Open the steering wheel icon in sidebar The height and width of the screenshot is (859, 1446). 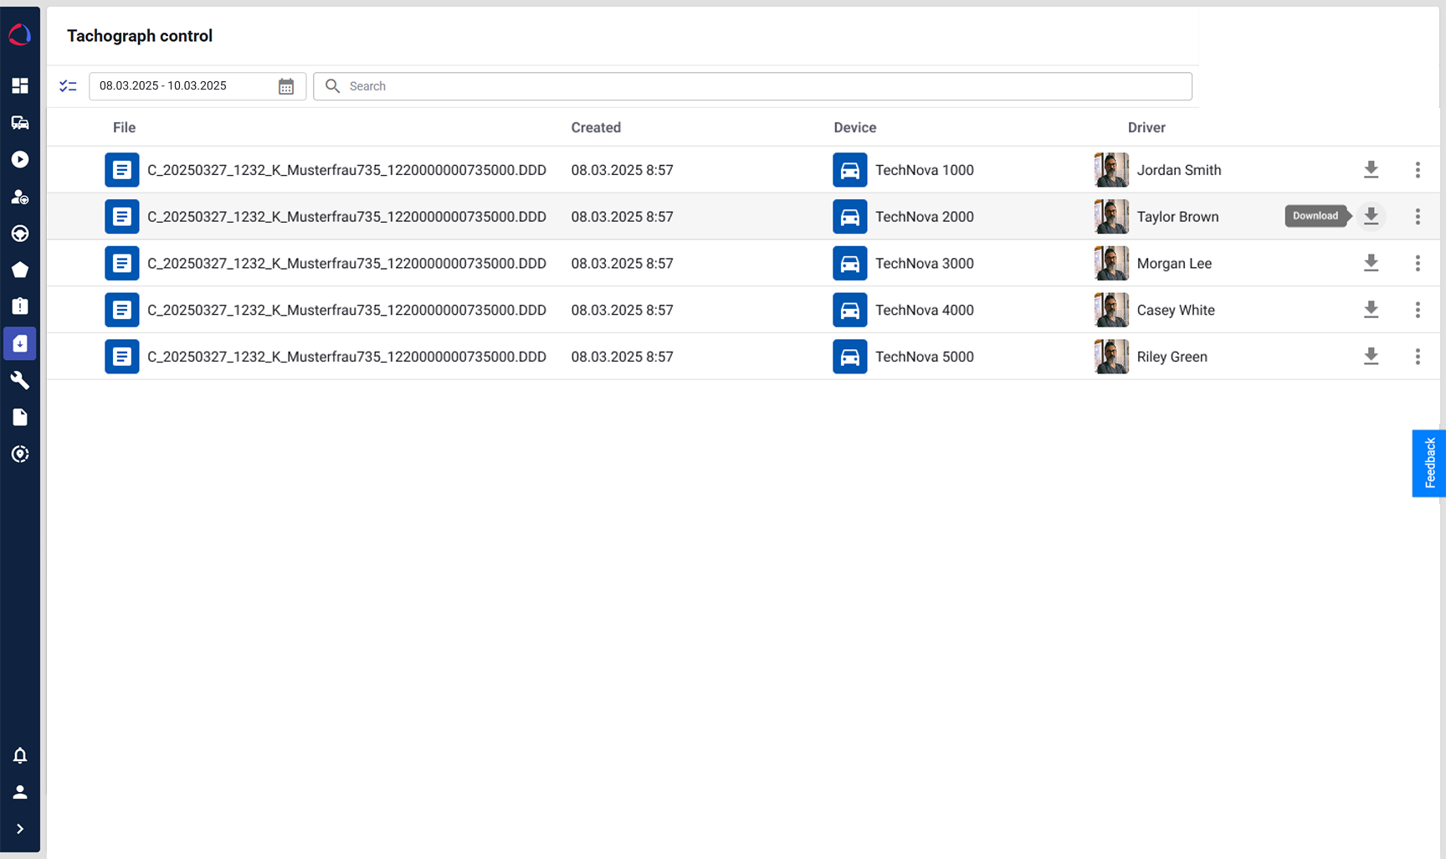point(20,234)
